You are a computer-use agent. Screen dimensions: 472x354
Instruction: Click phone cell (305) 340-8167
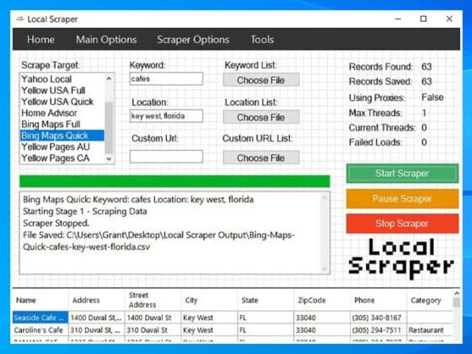[378, 318]
